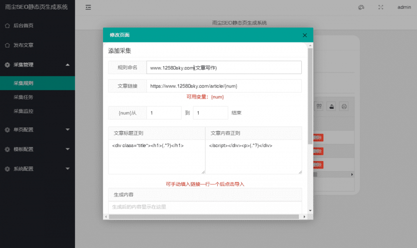The image size is (417, 248).
Task: Grab resize handle of 文章标题正则 textarea
Action: [x=203, y=172]
